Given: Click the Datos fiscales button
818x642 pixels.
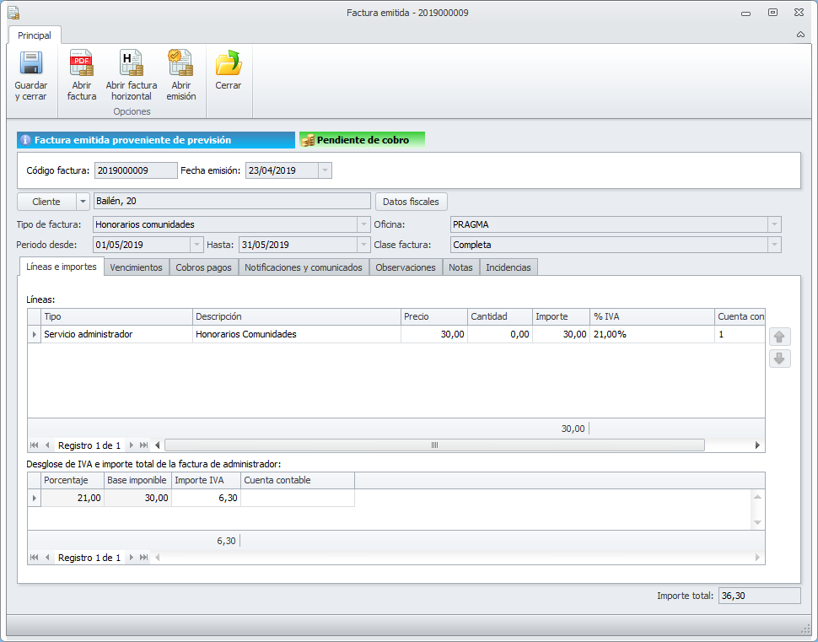Looking at the screenshot, I should 411,202.
